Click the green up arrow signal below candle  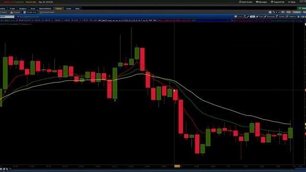[115, 100]
